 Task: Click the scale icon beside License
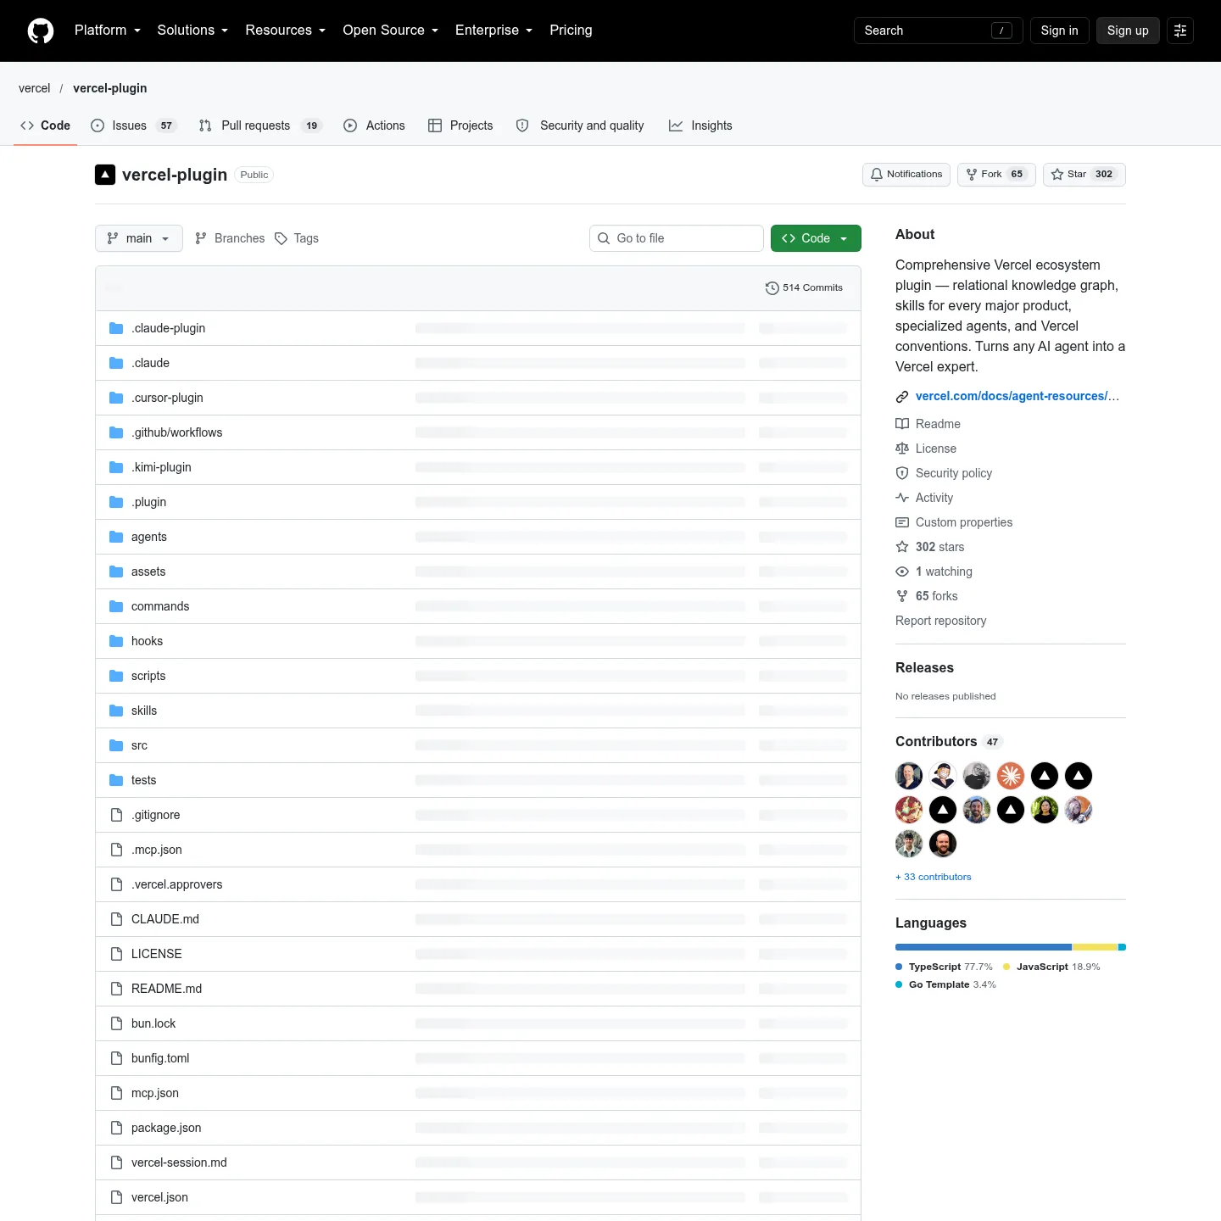902,449
